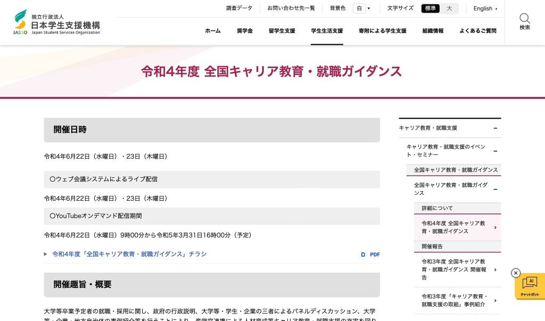This screenshot has width=545, height=321.
Task: Open the よくあるご質問 page
Action: (477, 31)
